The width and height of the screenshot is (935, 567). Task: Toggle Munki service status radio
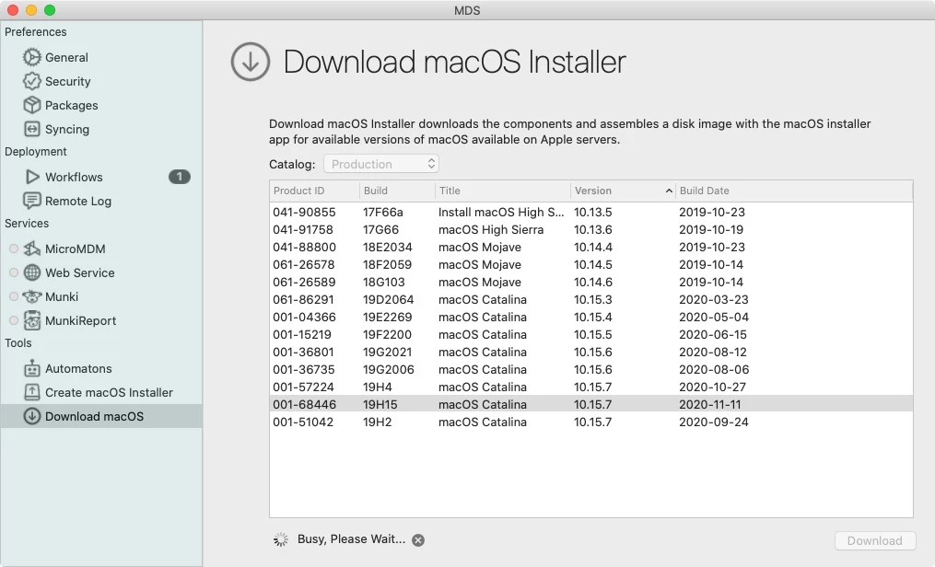pos(13,296)
